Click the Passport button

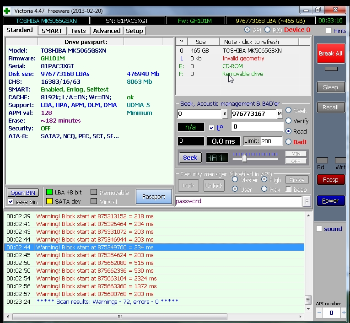(154, 196)
